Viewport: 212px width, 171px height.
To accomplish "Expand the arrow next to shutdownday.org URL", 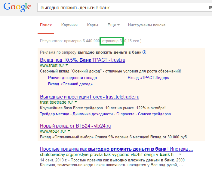I will [x=180, y=154].
